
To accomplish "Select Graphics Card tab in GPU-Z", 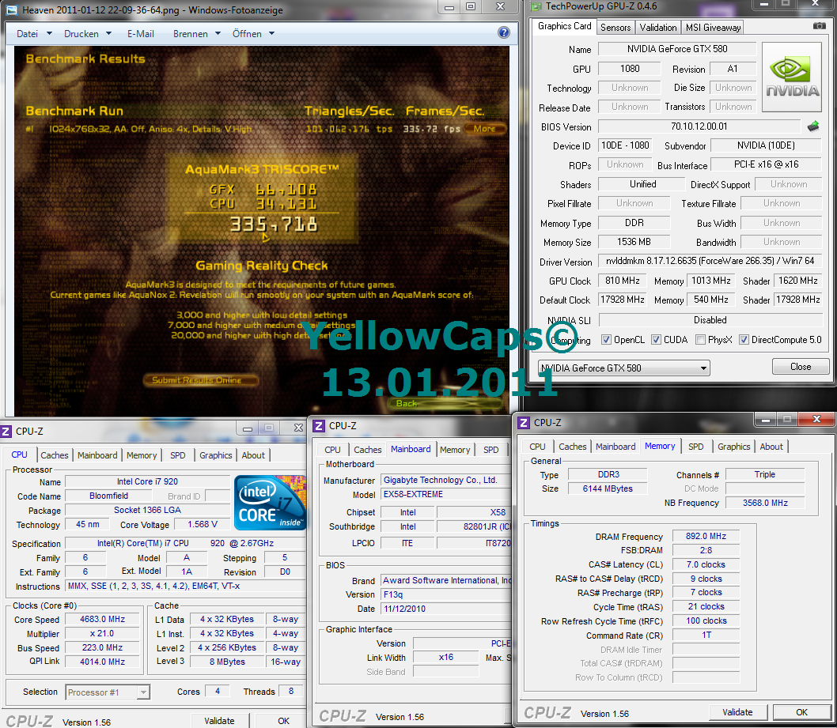I will [x=564, y=26].
